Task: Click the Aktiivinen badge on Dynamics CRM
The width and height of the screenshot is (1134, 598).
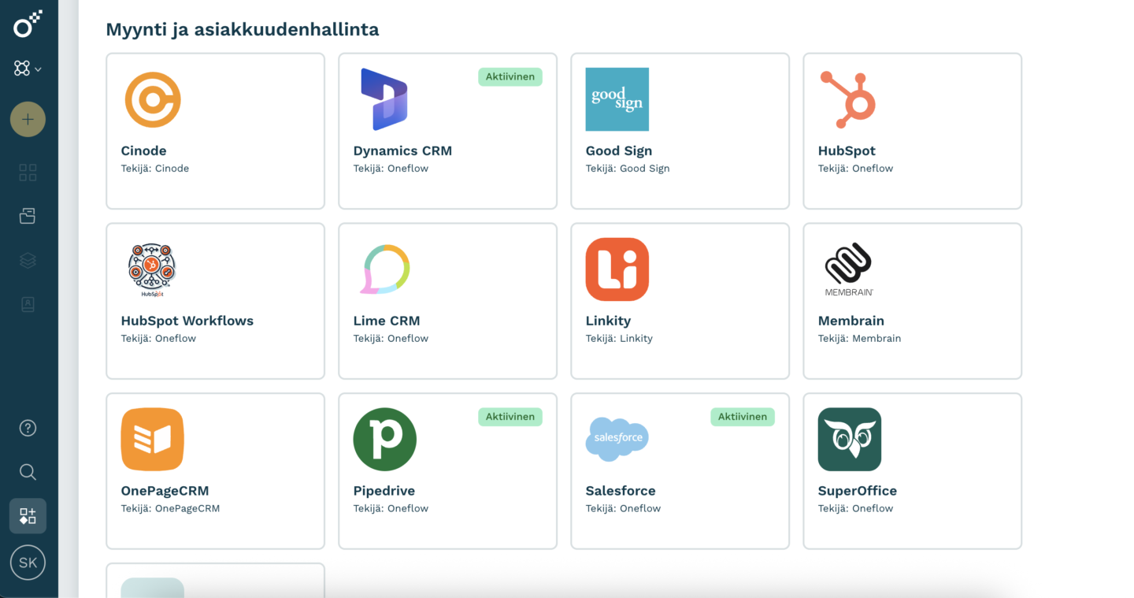Action: click(x=510, y=76)
